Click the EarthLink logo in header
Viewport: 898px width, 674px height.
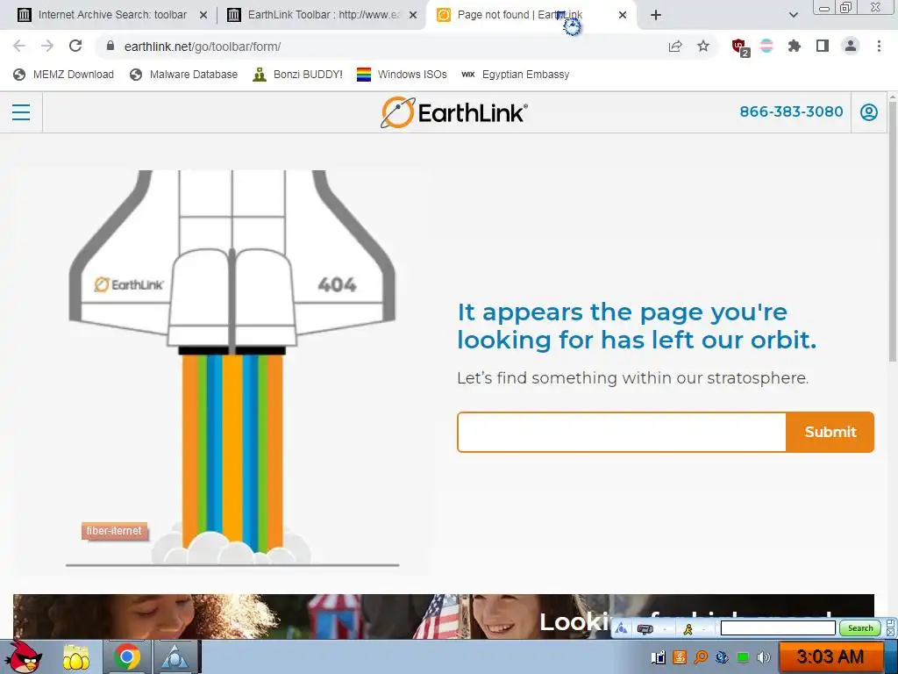454,112
